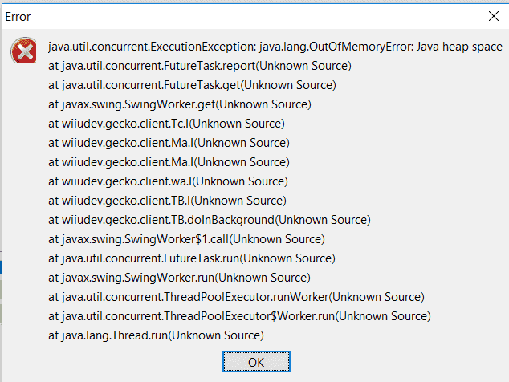Click the ThreadPoolExecutor.runWorker line
The height and width of the screenshot is (382, 509).
point(236,297)
